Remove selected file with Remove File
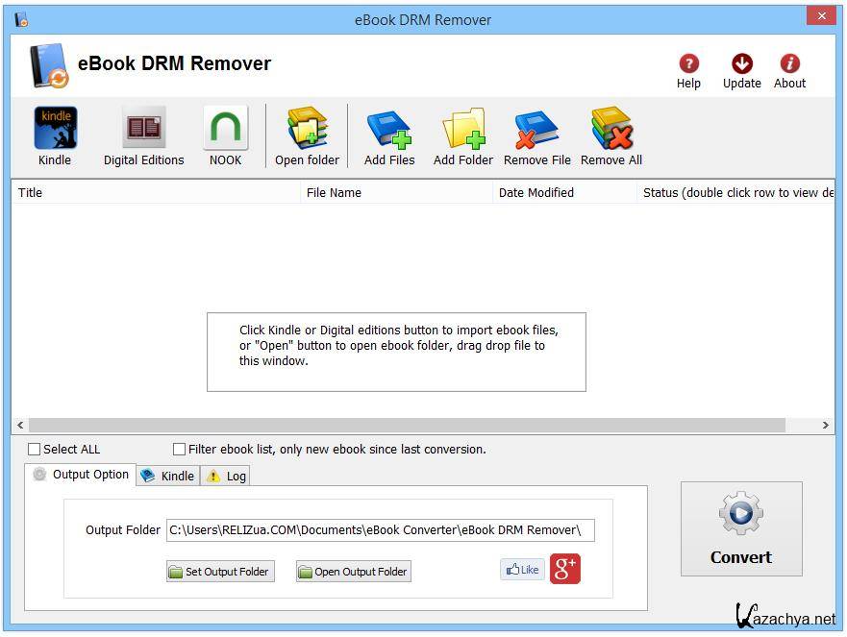This screenshot has width=847, height=637. 536,130
